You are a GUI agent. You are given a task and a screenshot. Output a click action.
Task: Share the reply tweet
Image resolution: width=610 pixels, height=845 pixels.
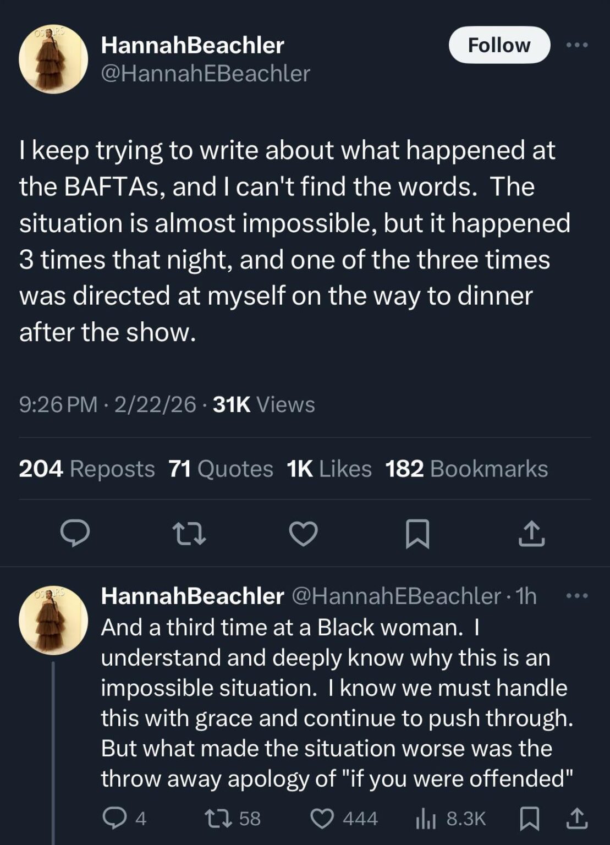pos(573,818)
